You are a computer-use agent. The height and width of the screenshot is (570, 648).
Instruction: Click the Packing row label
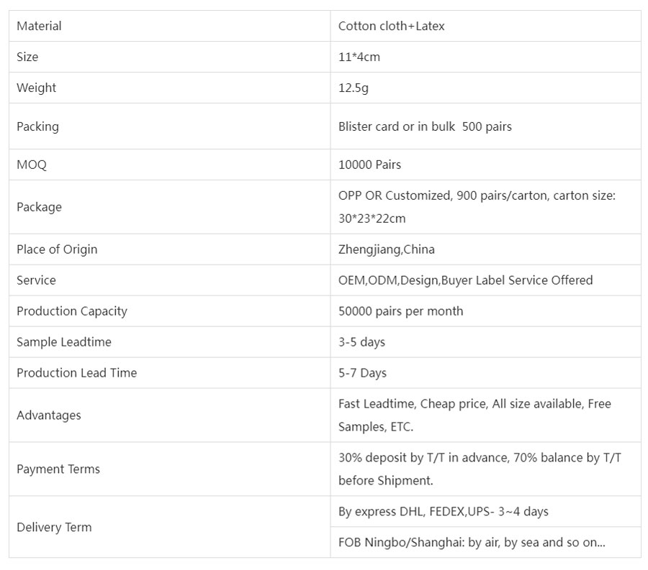pos(37,127)
